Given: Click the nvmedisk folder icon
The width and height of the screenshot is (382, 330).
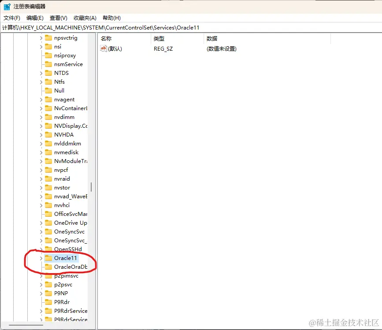Looking at the screenshot, I should pyautogui.click(x=48, y=152).
